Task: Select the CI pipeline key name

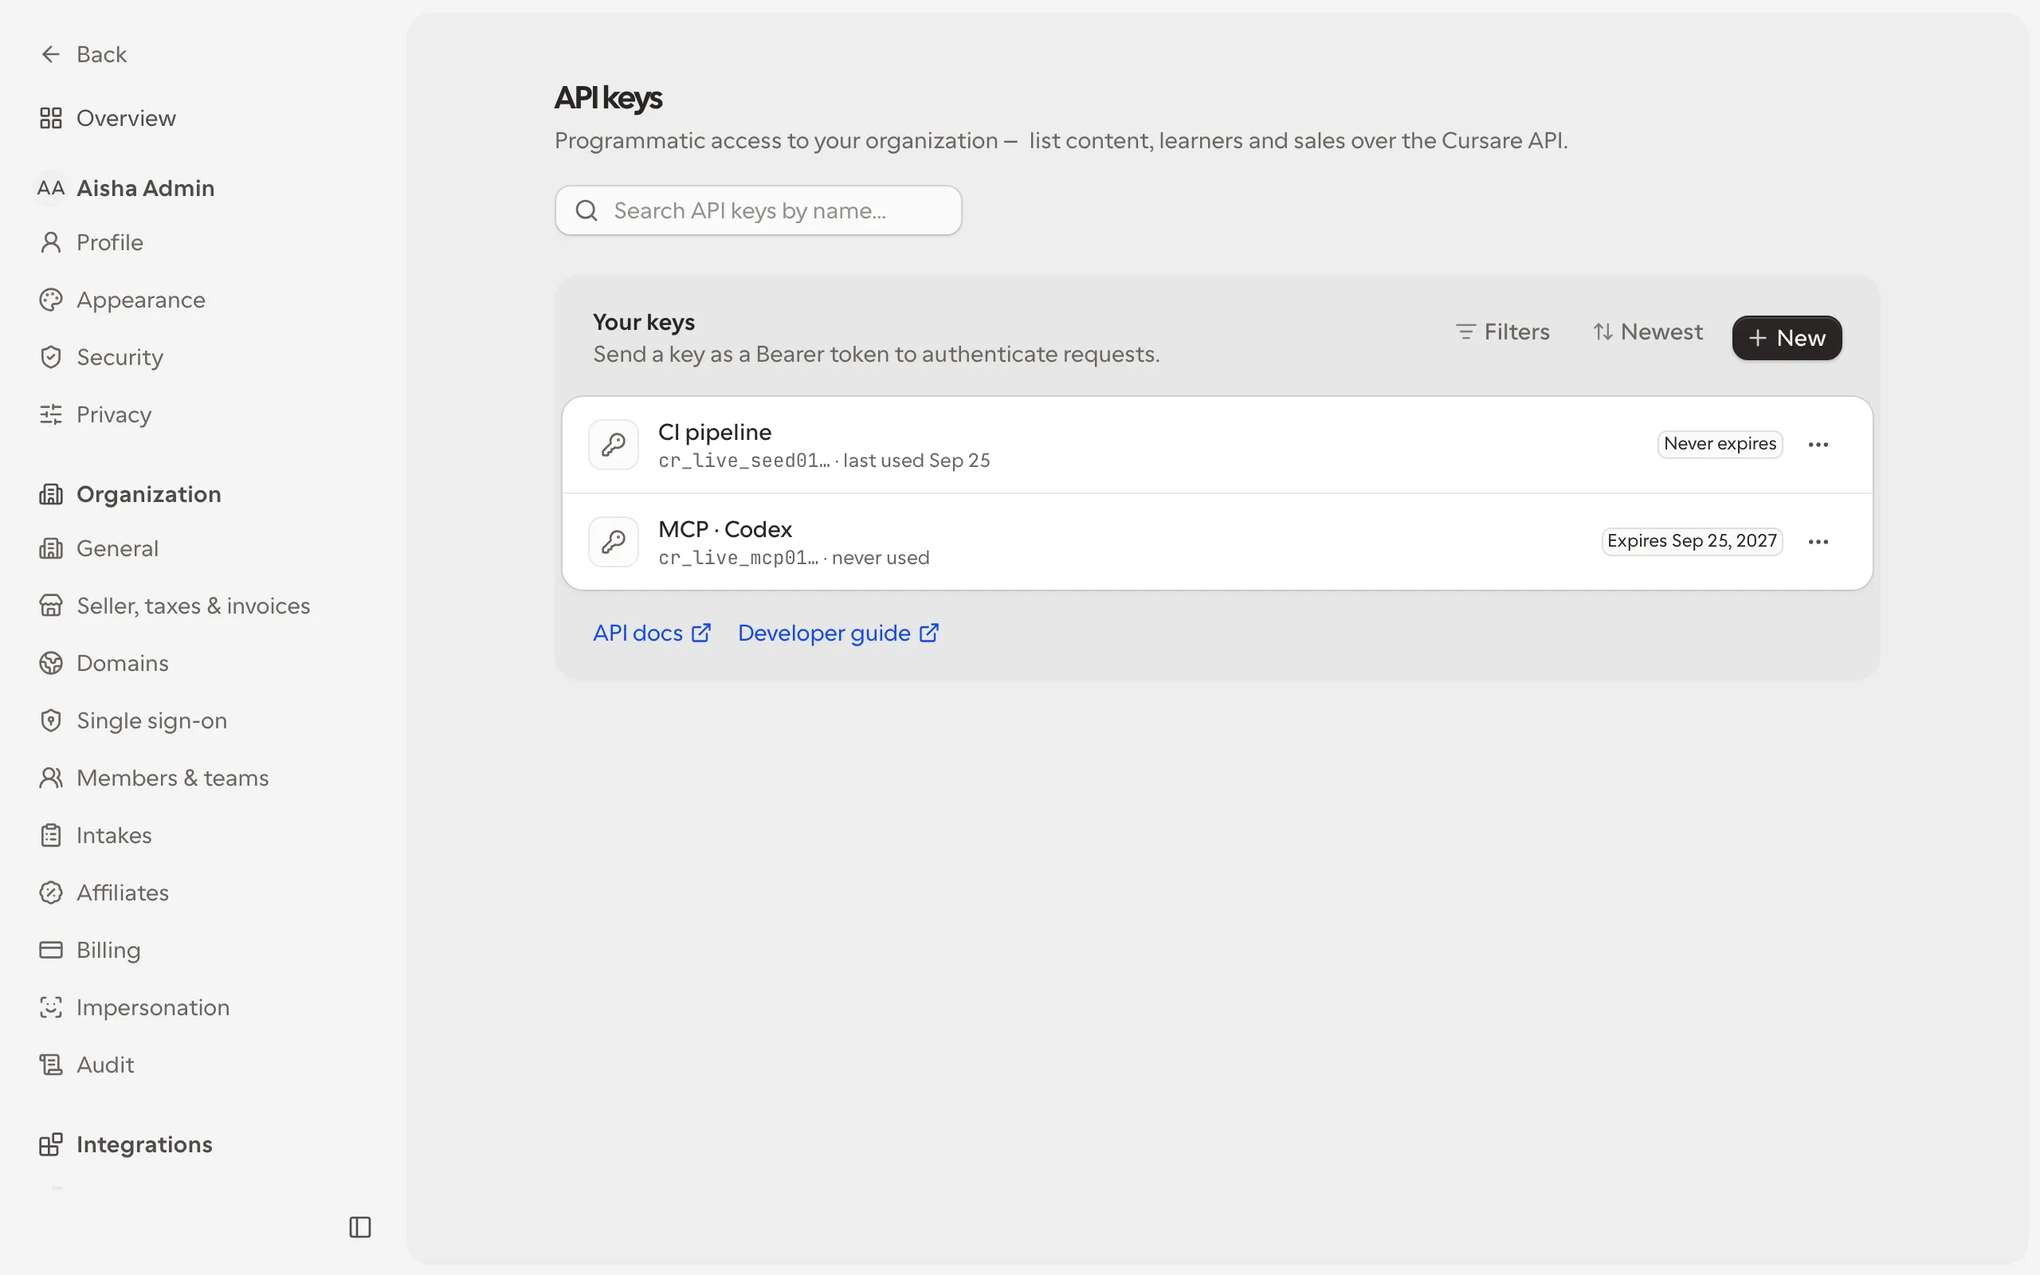Action: [715, 433]
